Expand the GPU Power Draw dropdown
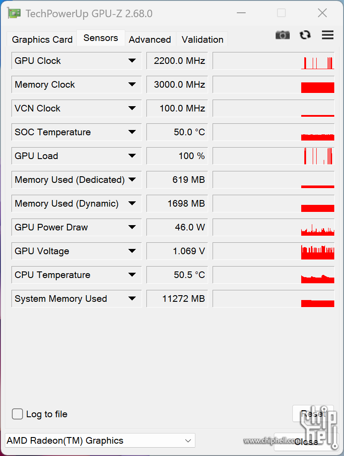The height and width of the screenshot is (456, 344). (132, 227)
